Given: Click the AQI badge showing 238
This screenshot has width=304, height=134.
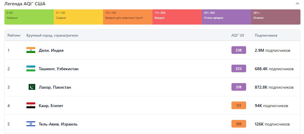Looking at the screenshot, I should pyautogui.click(x=239, y=50).
